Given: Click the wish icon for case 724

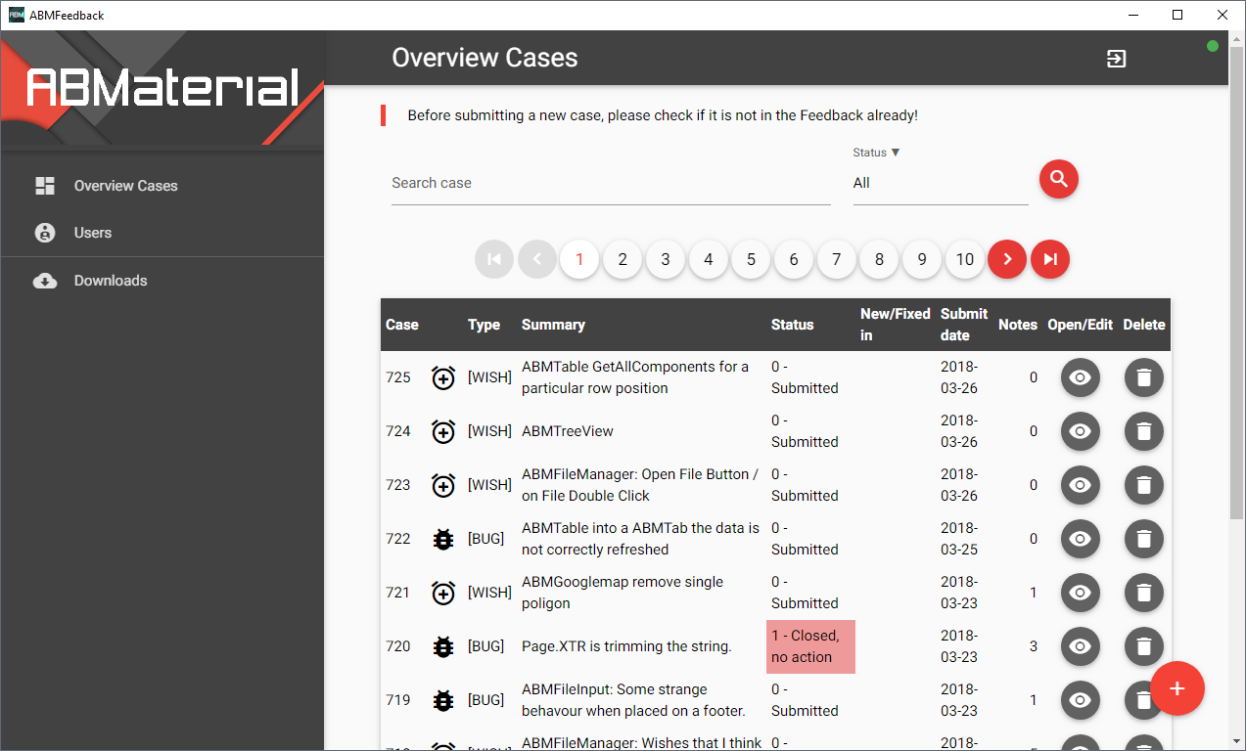Looking at the screenshot, I should coord(443,431).
